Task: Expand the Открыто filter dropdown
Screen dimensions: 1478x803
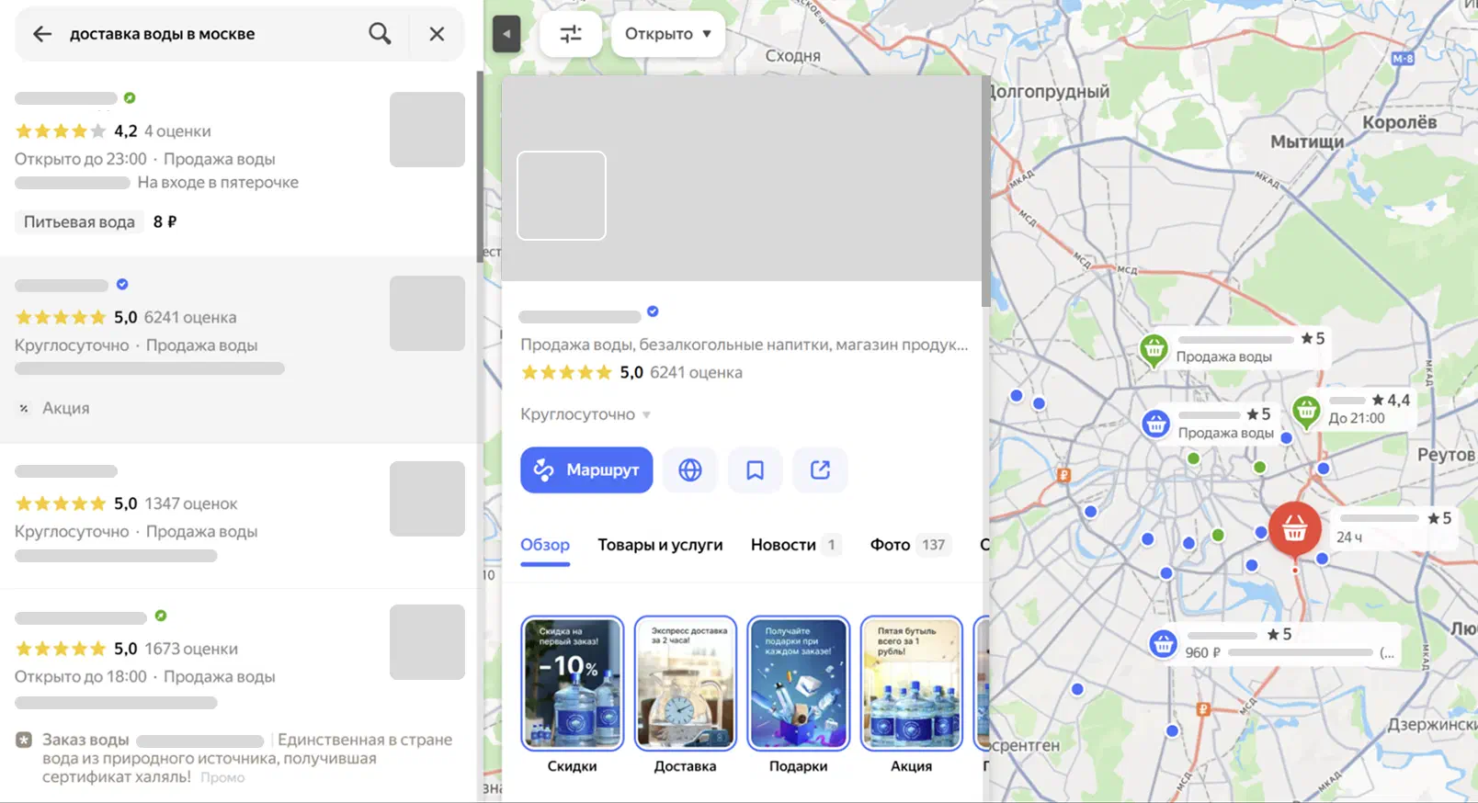Action: pos(668,34)
